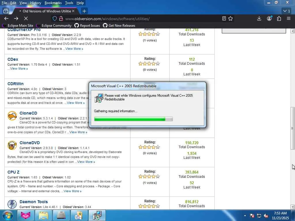Image resolution: width=295 pixels, height=221 pixels.
Task: Open the Eclipse Main Site bookmark
Action: click(x=18, y=25)
